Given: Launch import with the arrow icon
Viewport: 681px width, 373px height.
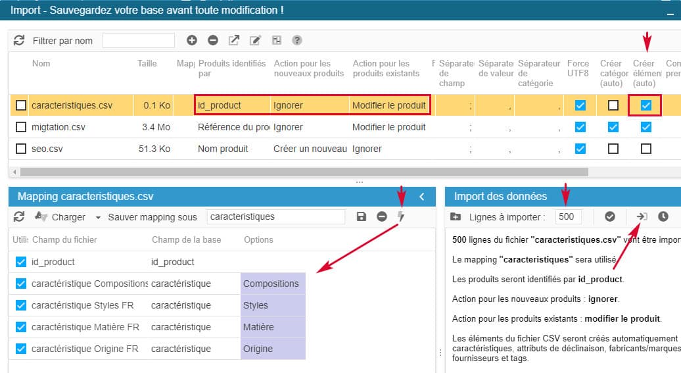Looking at the screenshot, I should tap(642, 216).
